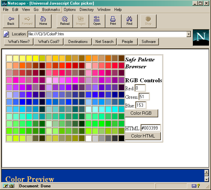
Task: Click the What's Cool? directory button
Action: 49,42
